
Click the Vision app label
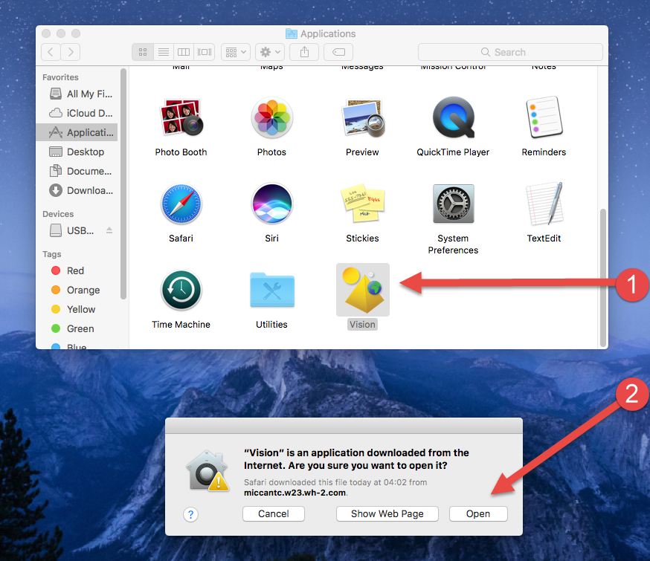coord(362,325)
